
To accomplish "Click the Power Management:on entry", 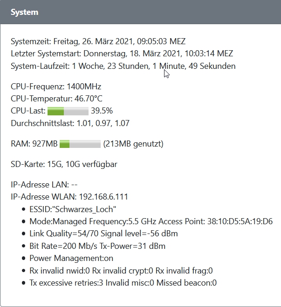I will [71, 258].
